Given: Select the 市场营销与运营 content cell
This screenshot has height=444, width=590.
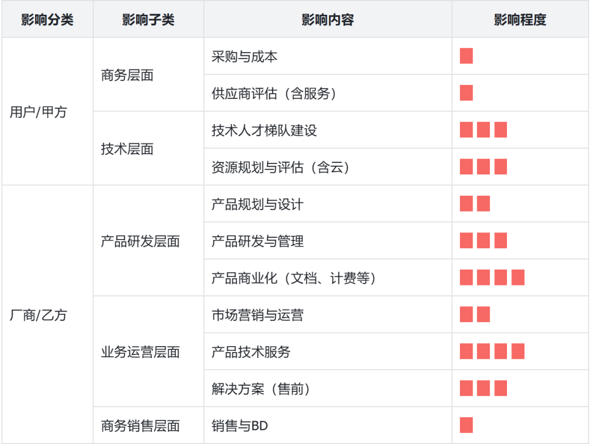Looking at the screenshot, I should (x=257, y=316).
